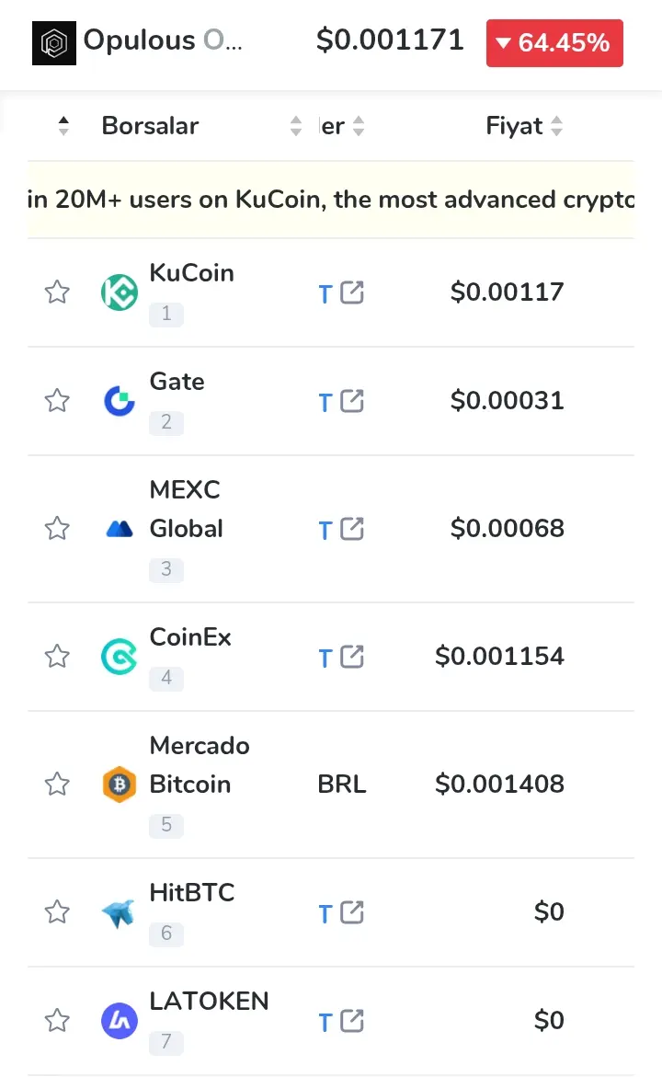This screenshot has width=662, height=1077.
Task: Toggle the star next to Gate
Action: [x=57, y=400]
